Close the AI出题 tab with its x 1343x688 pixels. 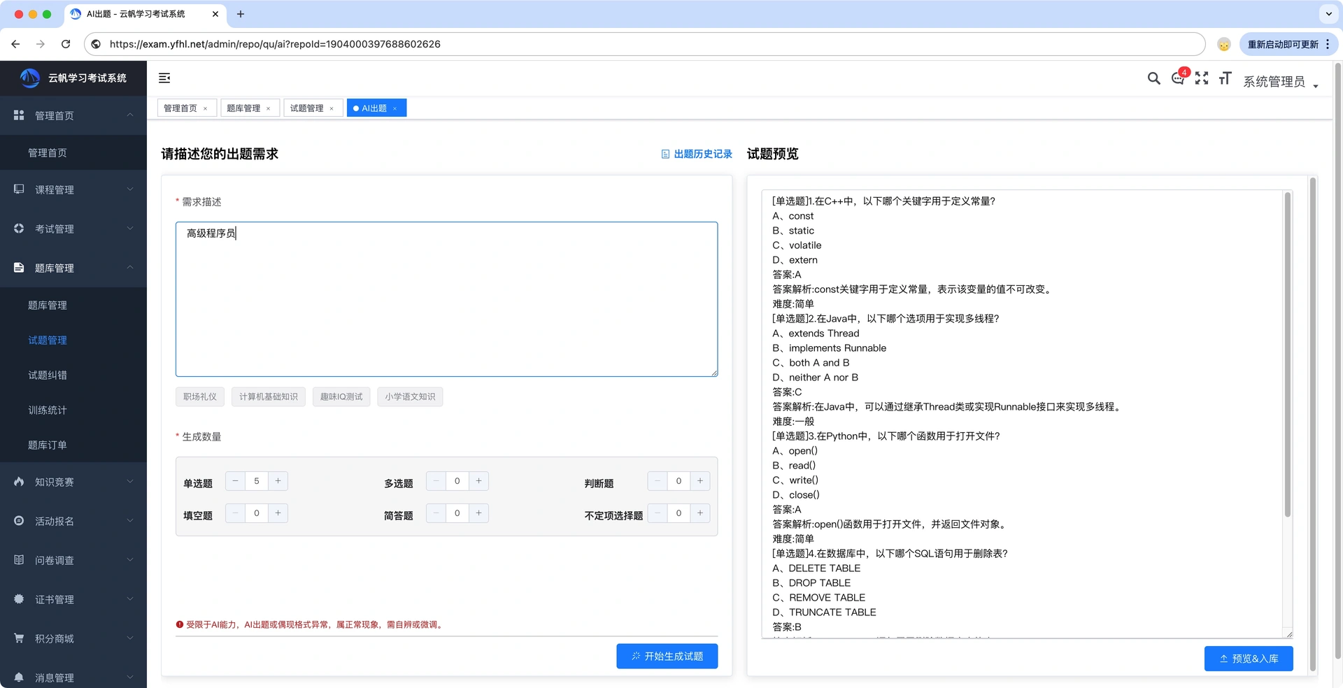tap(395, 108)
